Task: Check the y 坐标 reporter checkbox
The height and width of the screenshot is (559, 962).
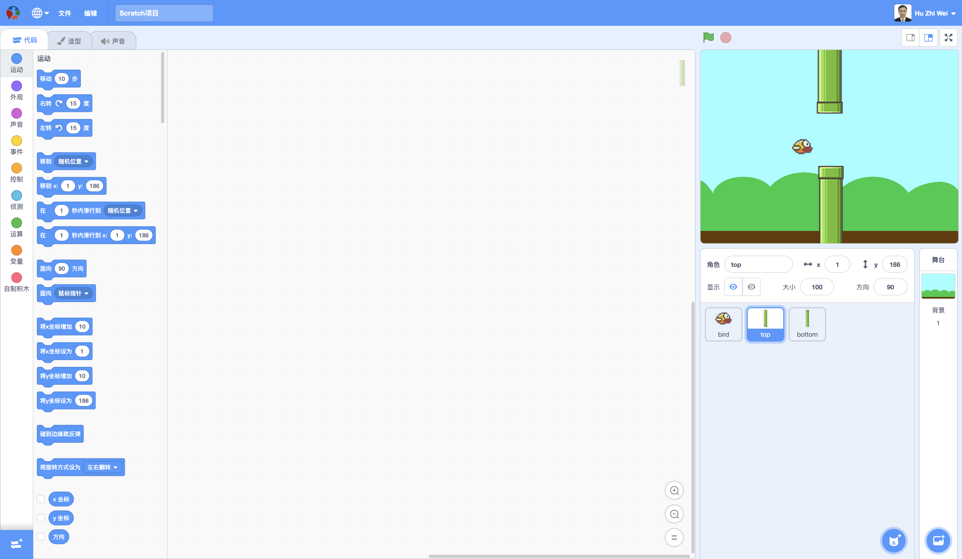Action: click(41, 518)
